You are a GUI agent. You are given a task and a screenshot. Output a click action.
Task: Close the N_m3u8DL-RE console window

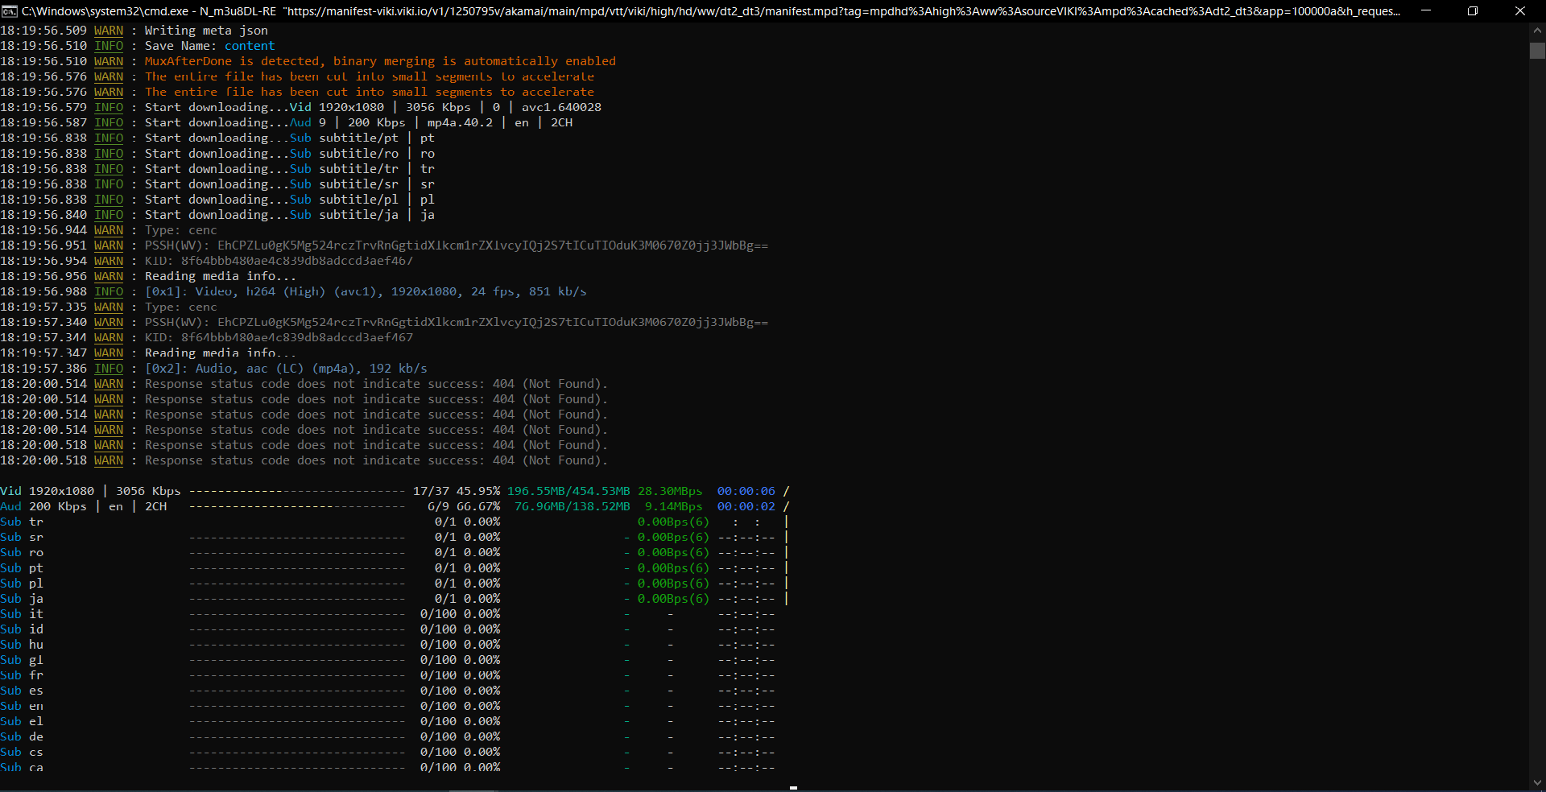click(x=1520, y=11)
